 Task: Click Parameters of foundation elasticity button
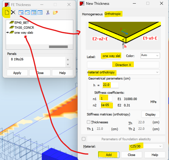pyautogui.click(x=126, y=139)
